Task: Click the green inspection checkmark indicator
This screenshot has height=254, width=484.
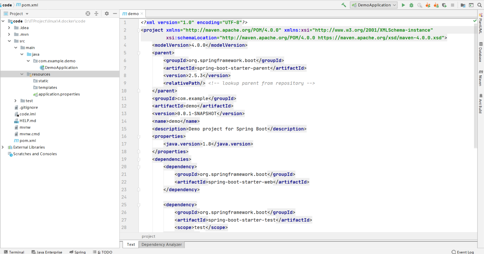Action: (475, 21)
